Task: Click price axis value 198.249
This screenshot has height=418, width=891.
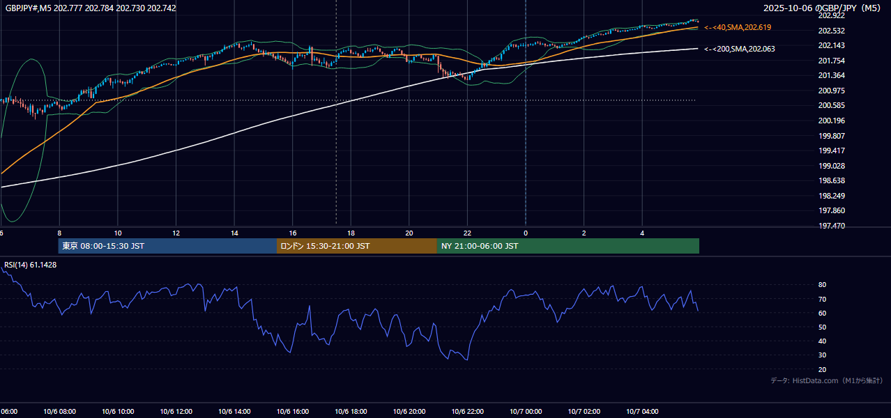Action: [831, 196]
